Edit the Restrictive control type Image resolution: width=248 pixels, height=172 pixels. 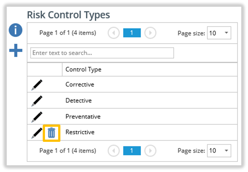pos(37,133)
